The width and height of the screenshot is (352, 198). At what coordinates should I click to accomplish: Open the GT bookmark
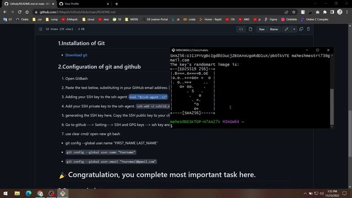coord(8,20)
